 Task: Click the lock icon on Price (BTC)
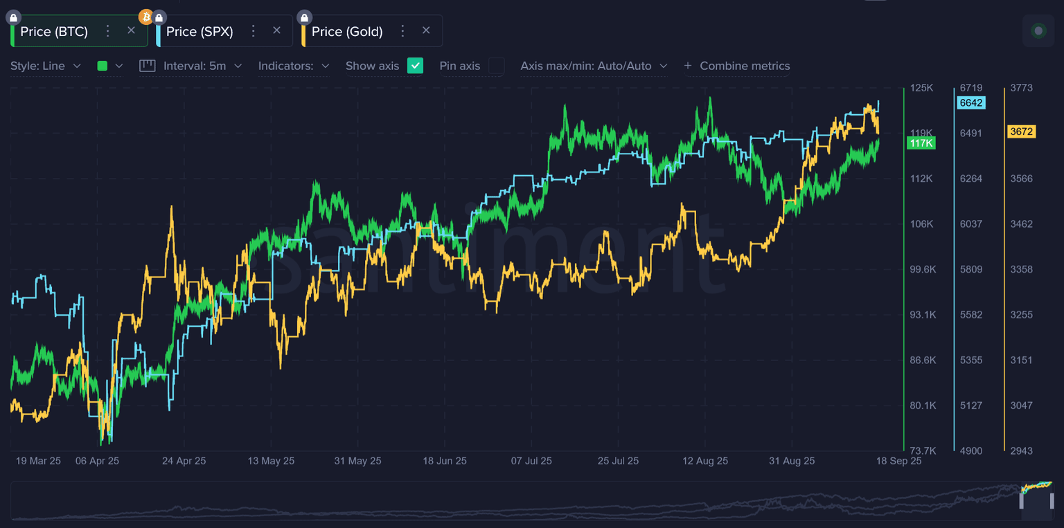13,17
